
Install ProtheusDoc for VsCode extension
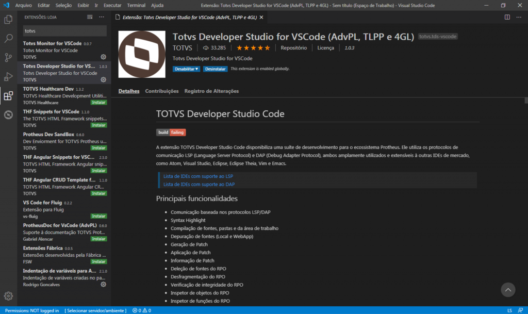(98, 239)
